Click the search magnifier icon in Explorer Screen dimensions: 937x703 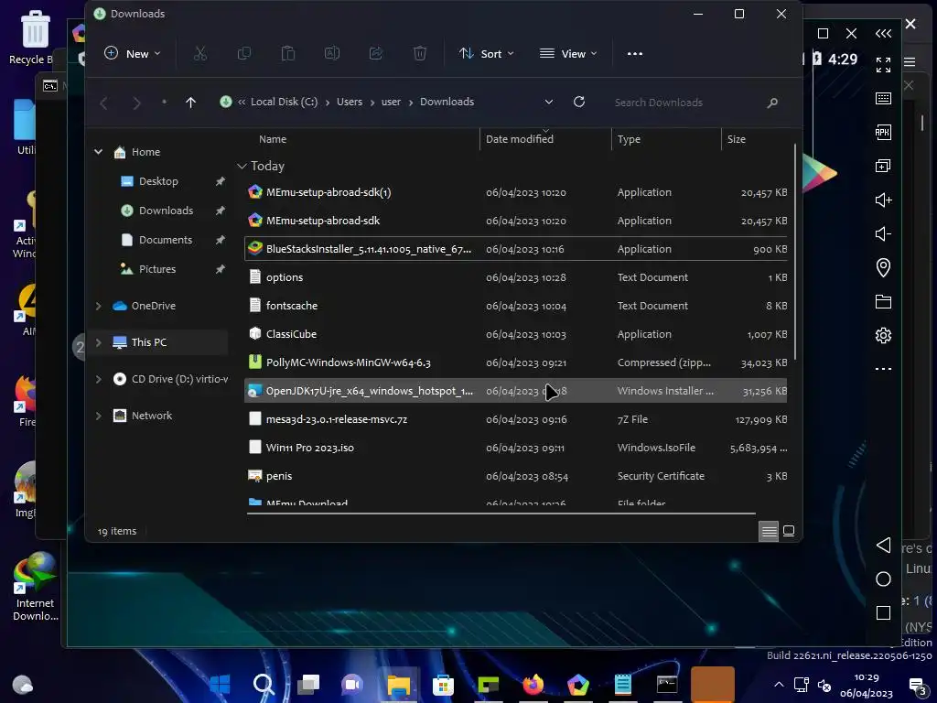(x=772, y=103)
